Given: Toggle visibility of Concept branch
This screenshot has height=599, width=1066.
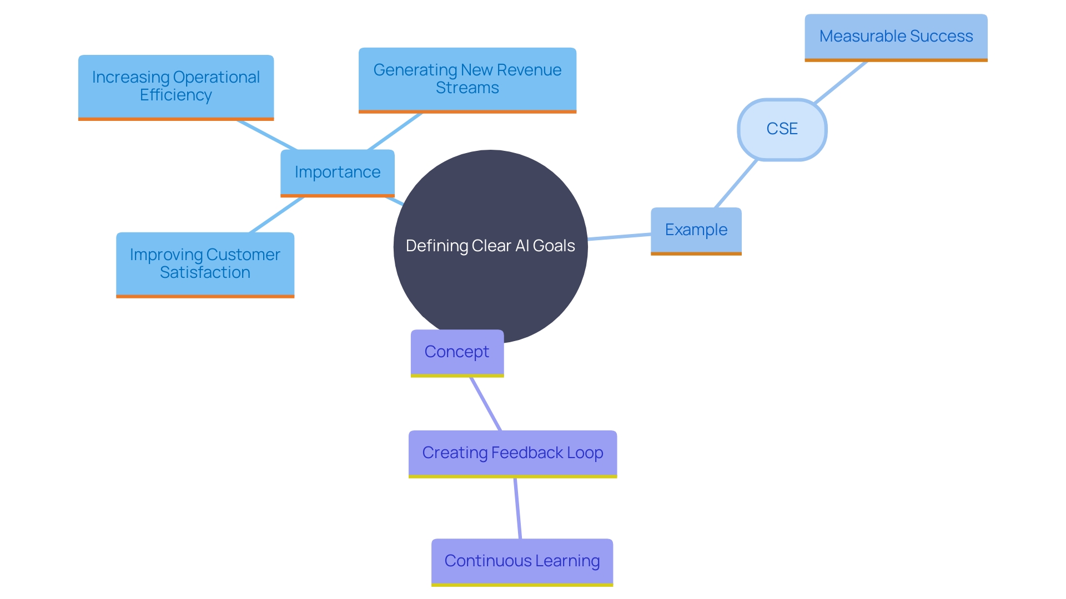Looking at the screenshot, I should [x=455, y=352].
